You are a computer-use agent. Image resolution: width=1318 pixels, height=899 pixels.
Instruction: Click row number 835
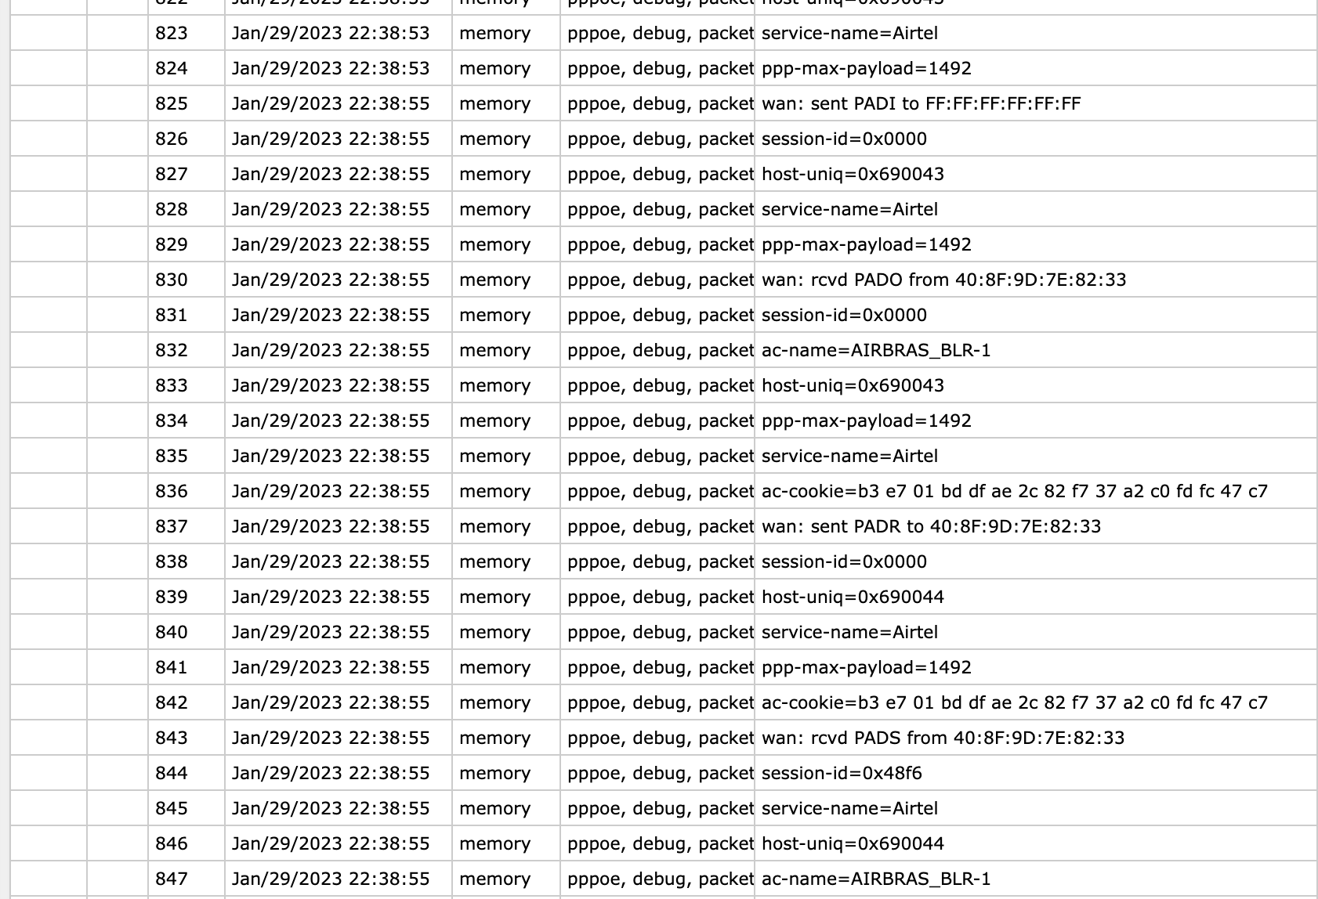[172, 457]
